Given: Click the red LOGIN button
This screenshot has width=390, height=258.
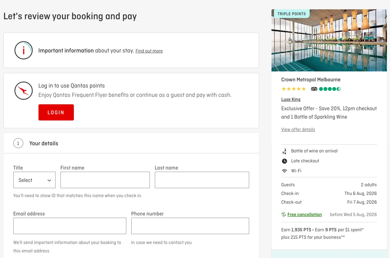Looking at the screenshot, I should (56, 112).
